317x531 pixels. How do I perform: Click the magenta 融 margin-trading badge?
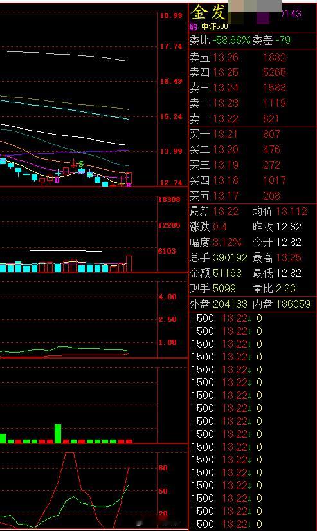tap(193, 26)
